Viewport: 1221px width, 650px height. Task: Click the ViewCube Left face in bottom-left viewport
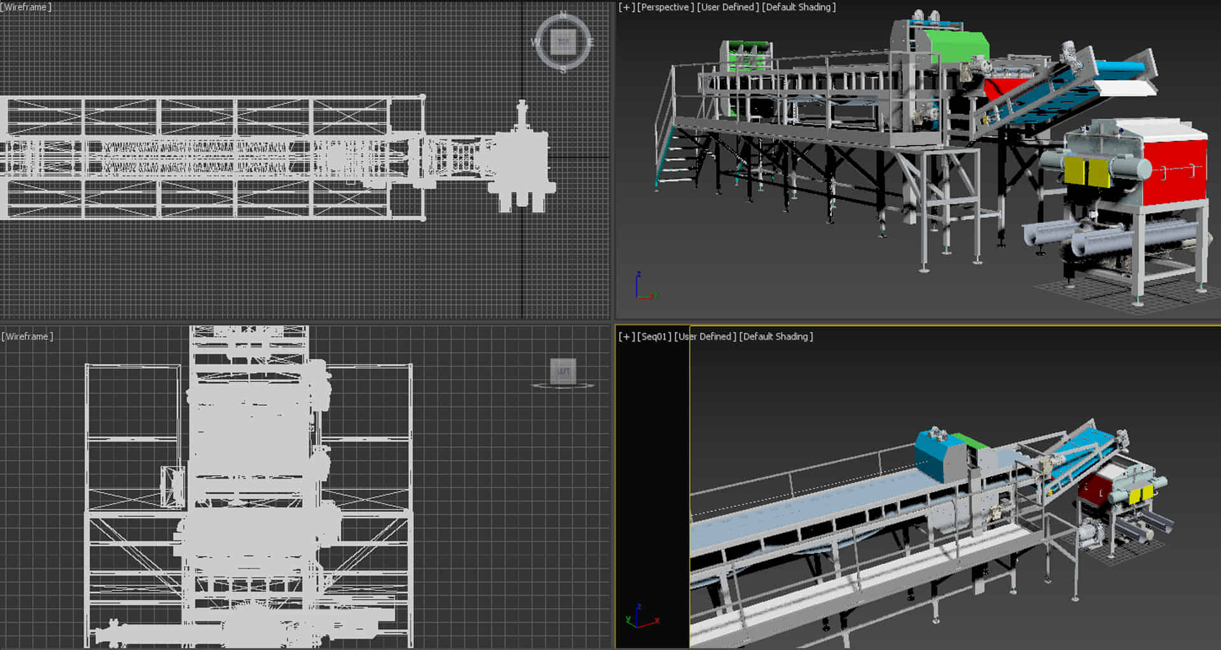(x=563, y=371)
